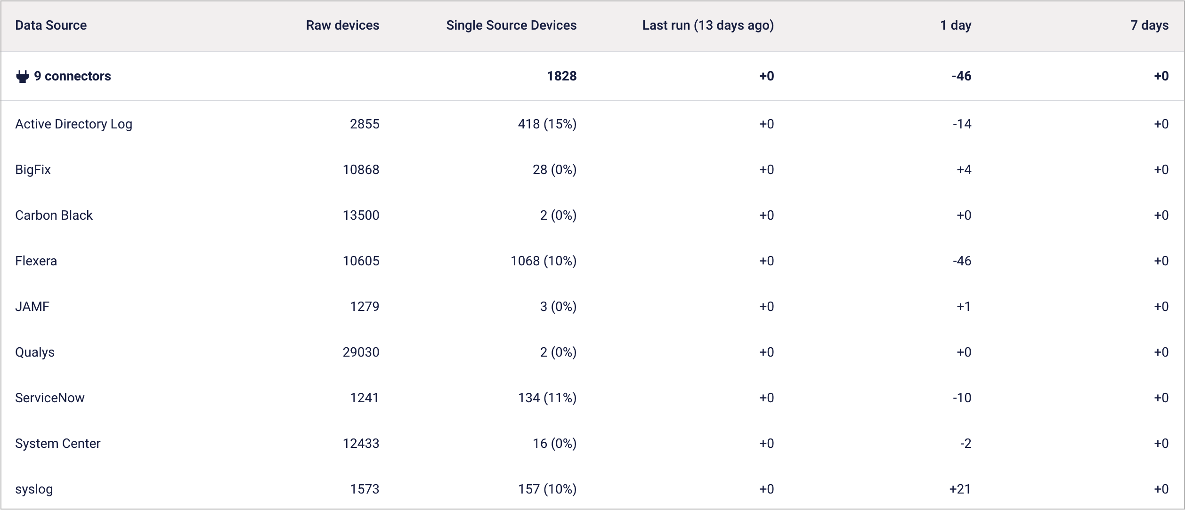Click the 7 days column header
The height and width of the screenshot is (510, 1185).
1149,25
